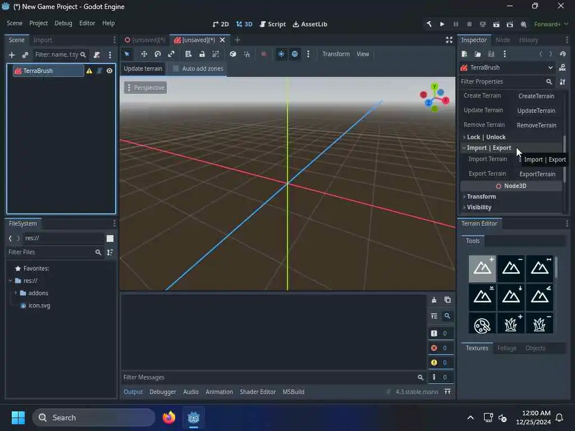Image resolution: width=575 pixels, height=431 pixels.
Task: Click the Select Mode arrow tool
Action: click(x=127, y=54)
